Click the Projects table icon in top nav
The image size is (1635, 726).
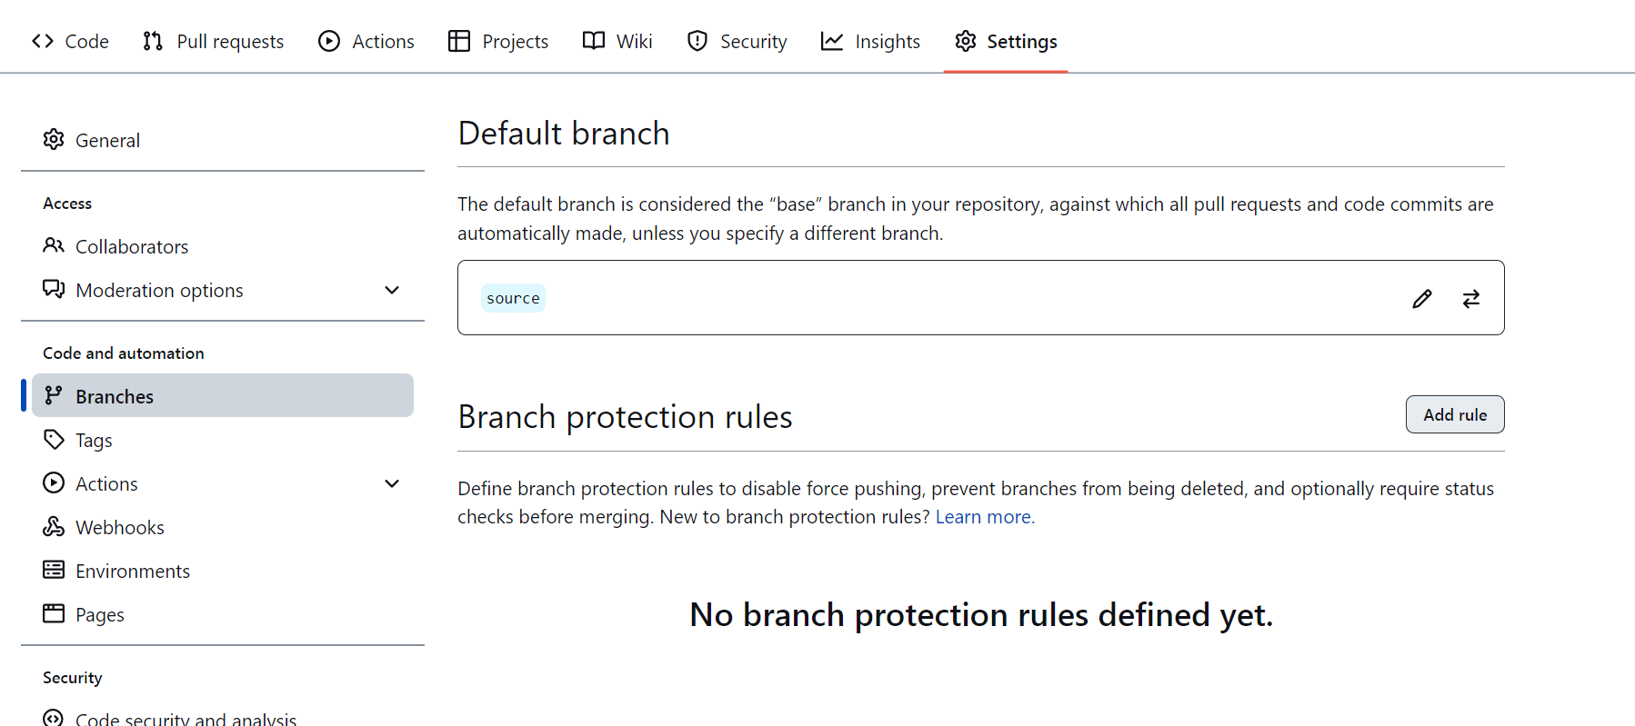(x=459, y=41)
